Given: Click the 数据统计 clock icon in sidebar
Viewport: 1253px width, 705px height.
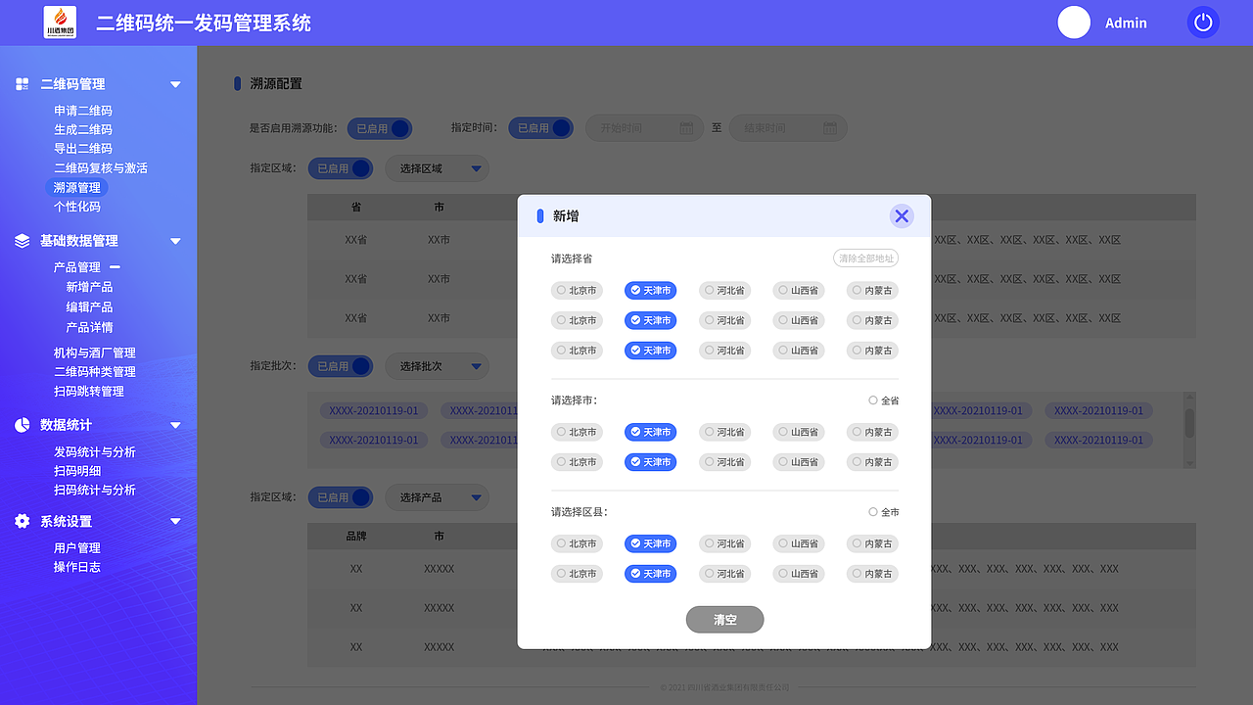Looking at the screenshot, I should pos(22,424).
